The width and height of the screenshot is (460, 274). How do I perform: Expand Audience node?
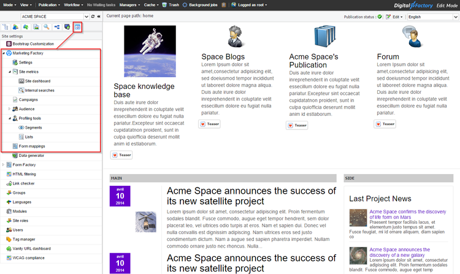pos(10,109)
